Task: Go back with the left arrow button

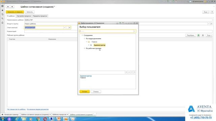Action: pyautogui.click(x=8, y=7)
